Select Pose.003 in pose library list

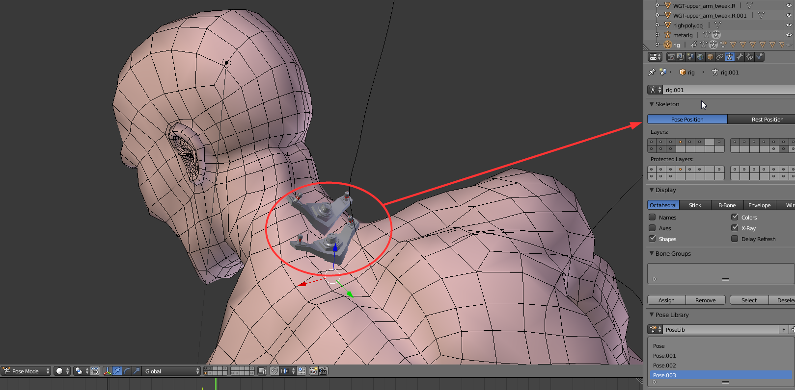click(x=721, y=375)
